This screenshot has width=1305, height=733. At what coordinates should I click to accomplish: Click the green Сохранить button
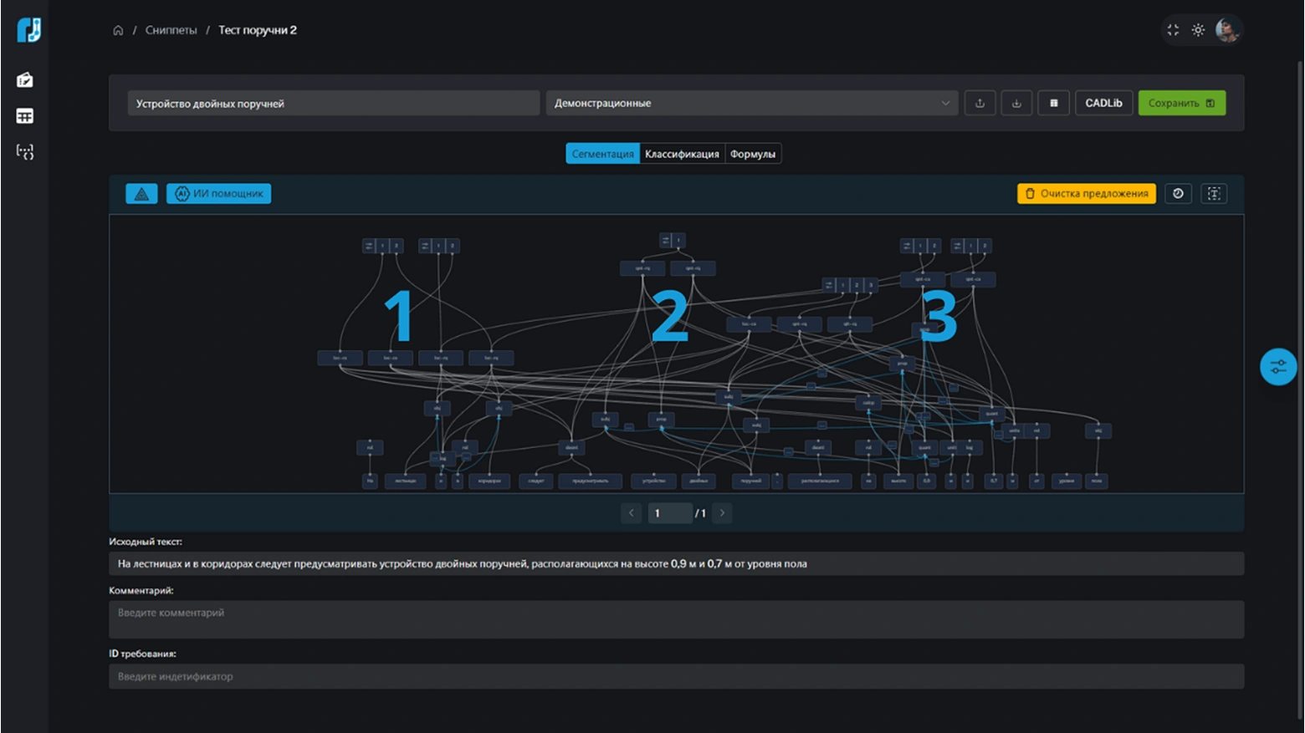pos(1181,103)
